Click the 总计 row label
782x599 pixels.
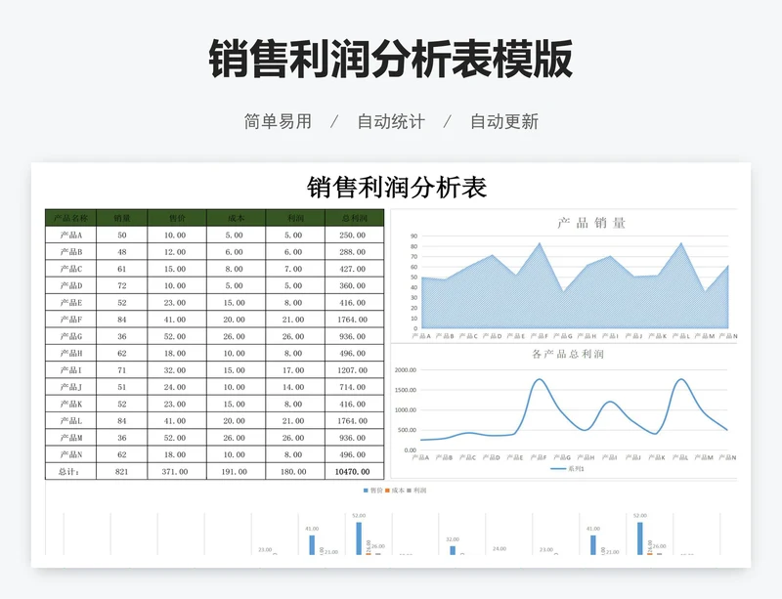click(x=70, y=471)
